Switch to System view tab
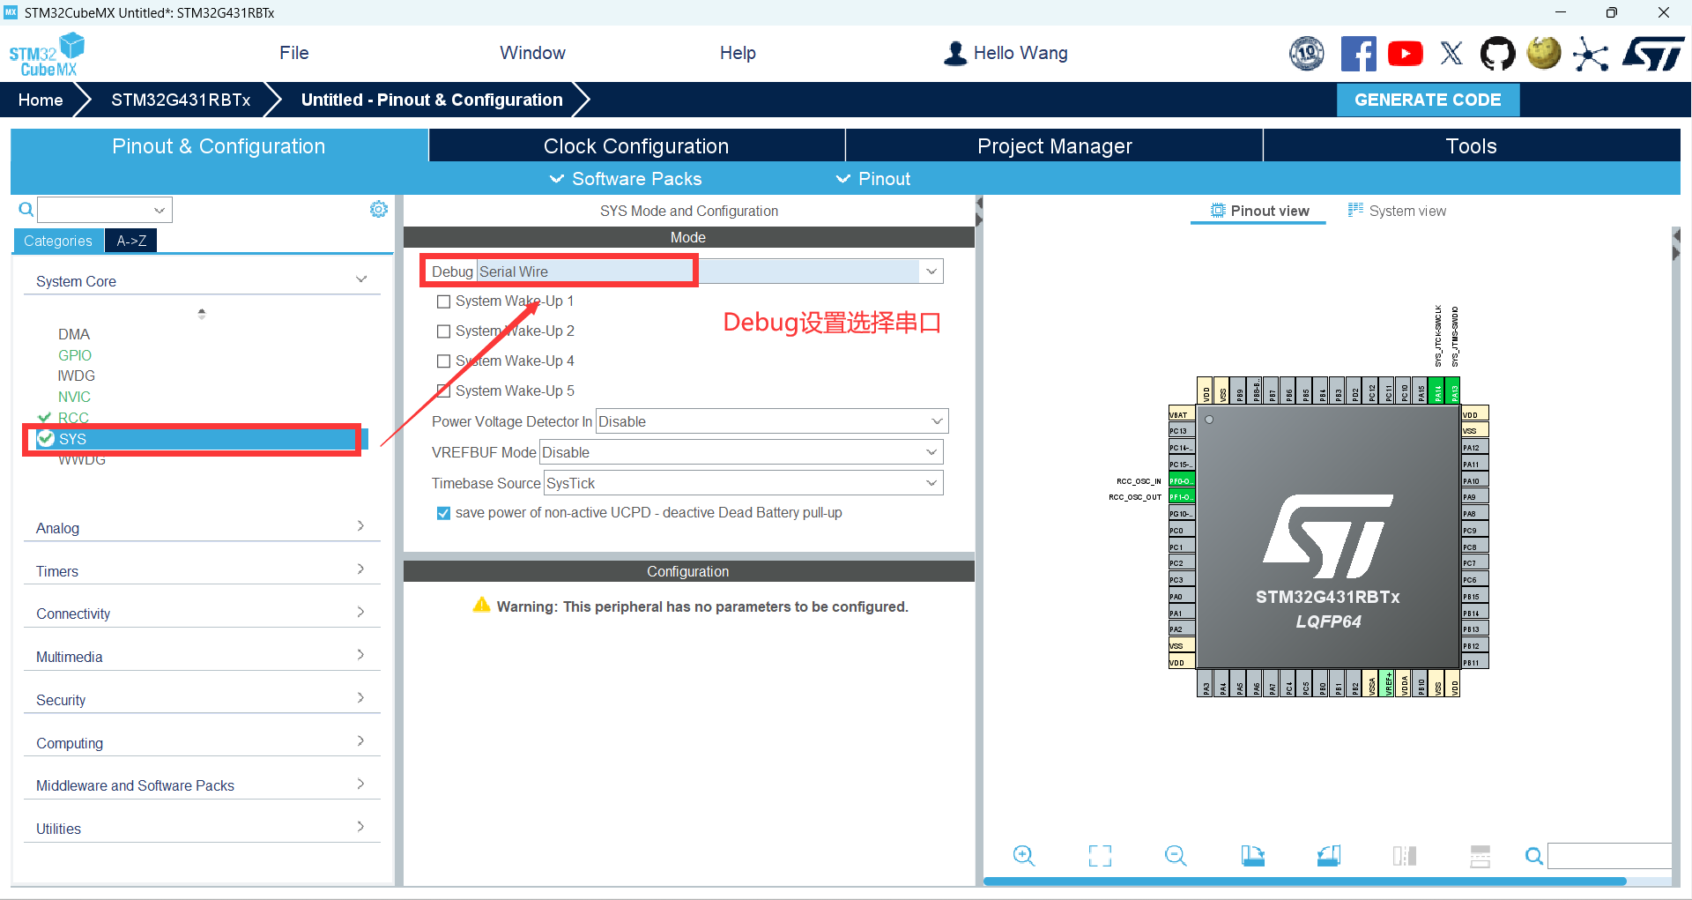Image resolution: width=1692 pixels, height=900 pixels. coord(1397,211)
